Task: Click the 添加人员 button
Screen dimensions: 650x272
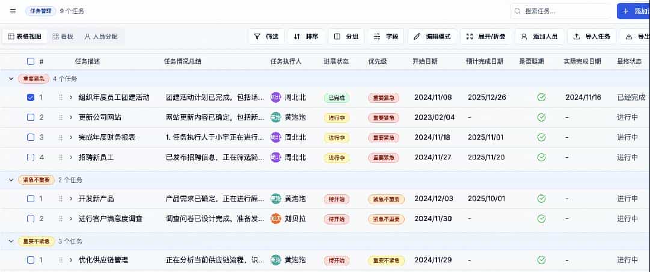Action: tap(539, 37)
